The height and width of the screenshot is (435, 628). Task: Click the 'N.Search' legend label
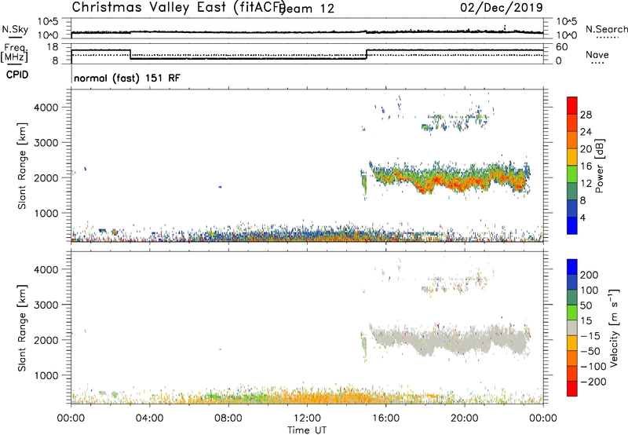[x=606, y=29]
